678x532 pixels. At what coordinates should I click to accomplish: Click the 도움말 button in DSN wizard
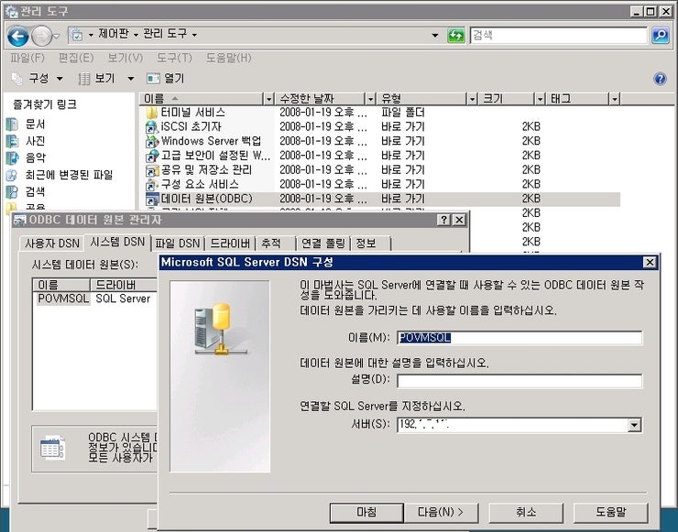tap(610, 513)
